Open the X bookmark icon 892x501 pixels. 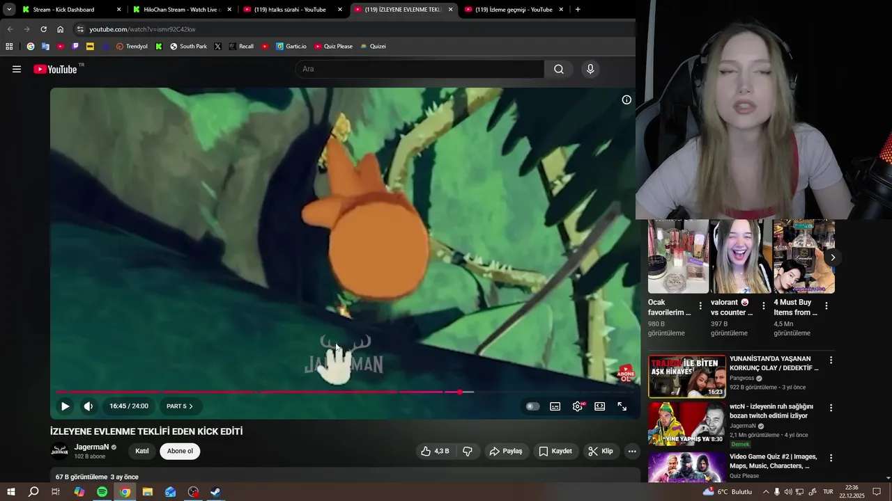pos(218,47)
